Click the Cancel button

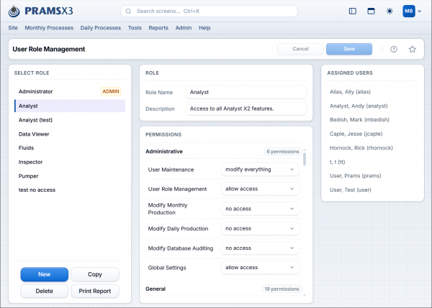tap(300, 49)
